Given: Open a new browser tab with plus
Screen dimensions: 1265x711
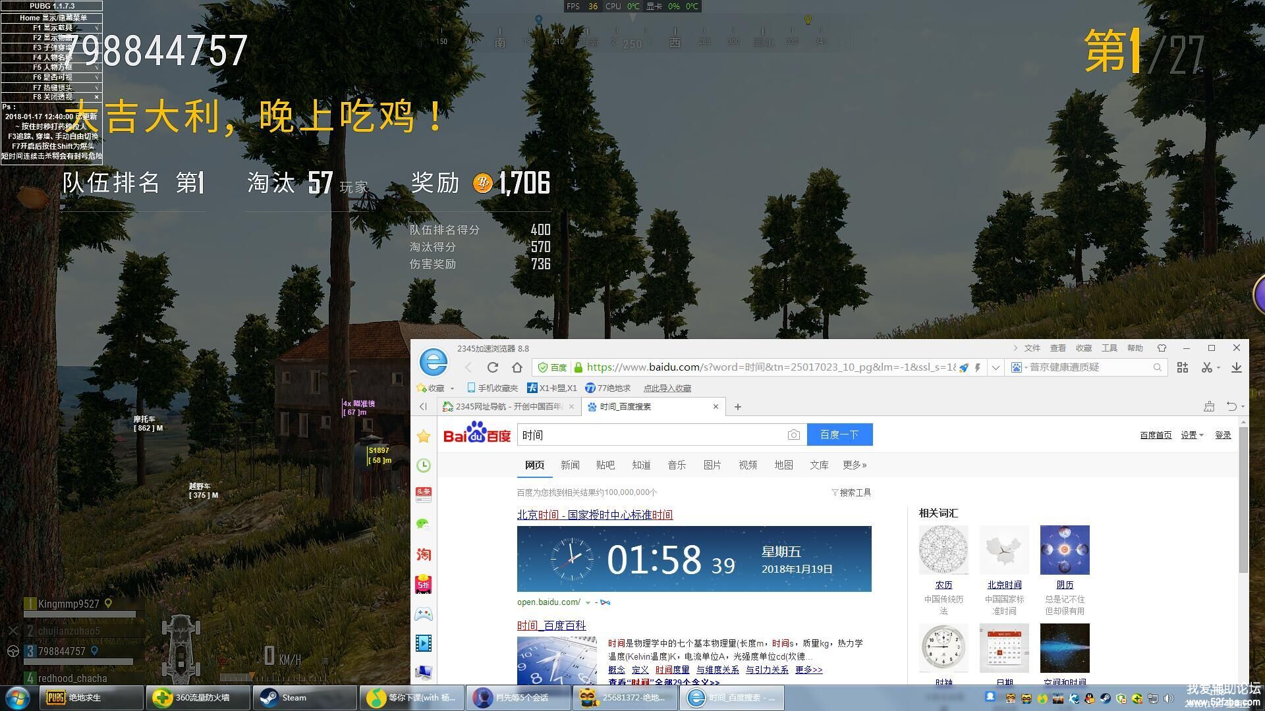Looking at the screenshot, I should [x=738, y=407].
